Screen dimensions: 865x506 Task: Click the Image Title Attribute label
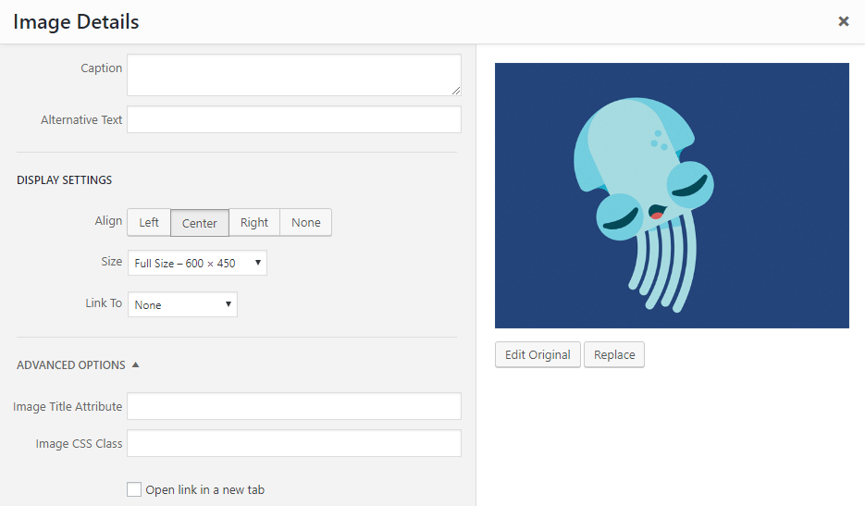[x=68, y=407]
